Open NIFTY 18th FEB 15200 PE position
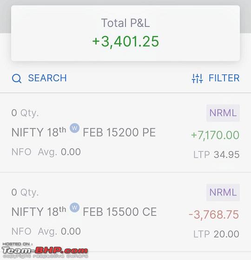Viewport: 251px width, 260px height. click(x=125, y=133)
